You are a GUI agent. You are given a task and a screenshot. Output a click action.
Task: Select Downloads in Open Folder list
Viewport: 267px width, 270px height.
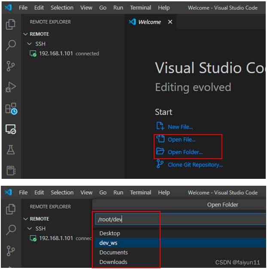pos(180,262)
